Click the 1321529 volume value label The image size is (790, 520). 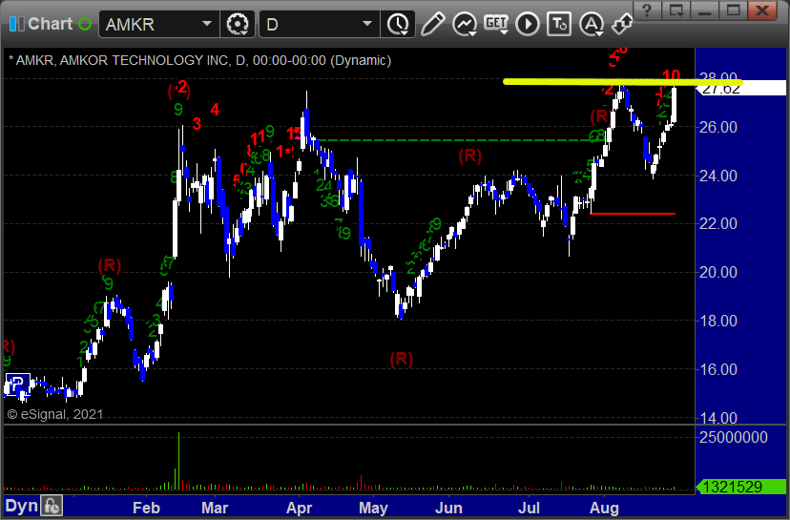pyautogui.click(x=739, y=487)
